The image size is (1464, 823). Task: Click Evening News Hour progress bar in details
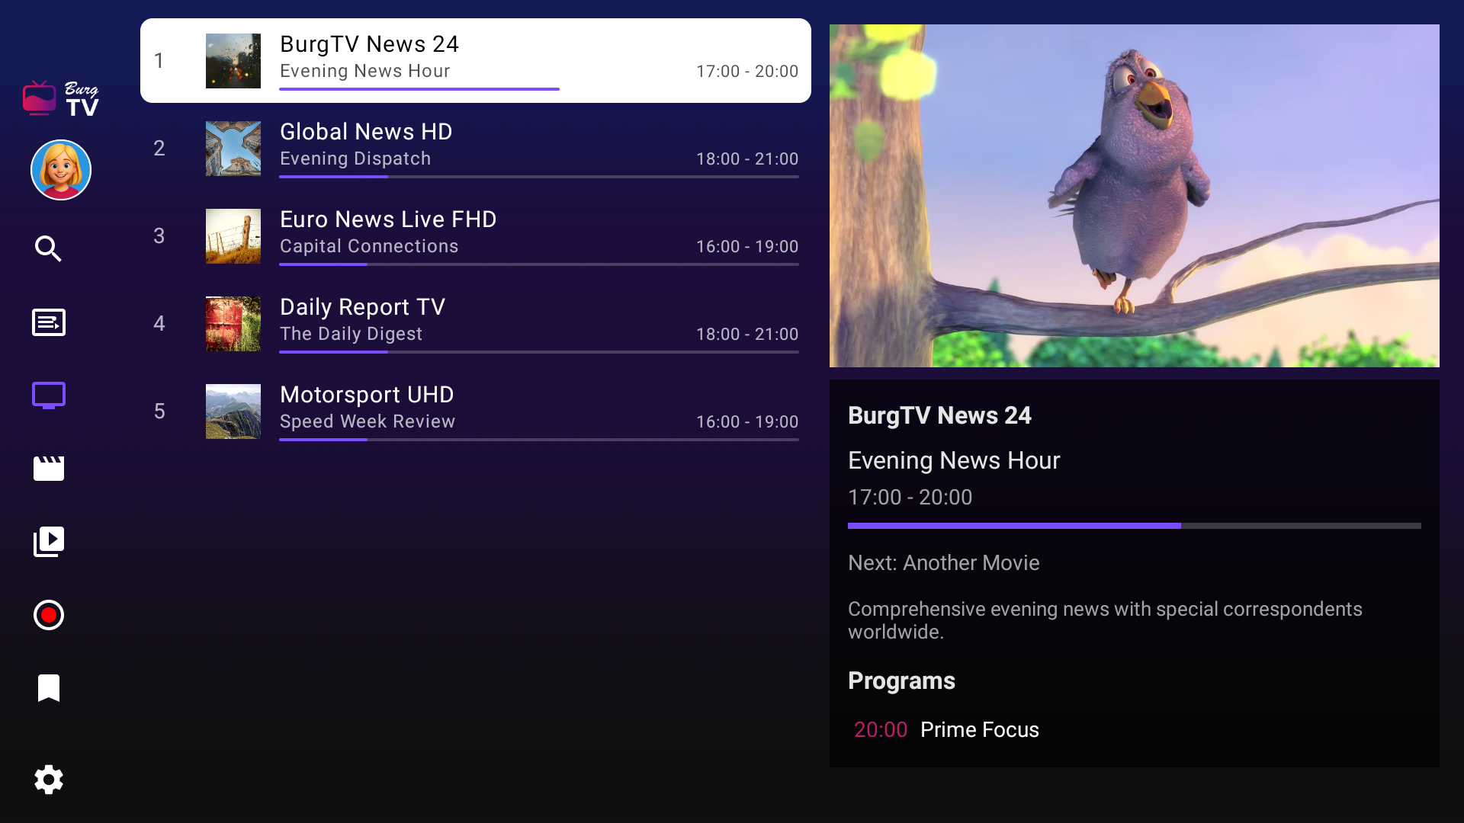[x=1134, y=526]
